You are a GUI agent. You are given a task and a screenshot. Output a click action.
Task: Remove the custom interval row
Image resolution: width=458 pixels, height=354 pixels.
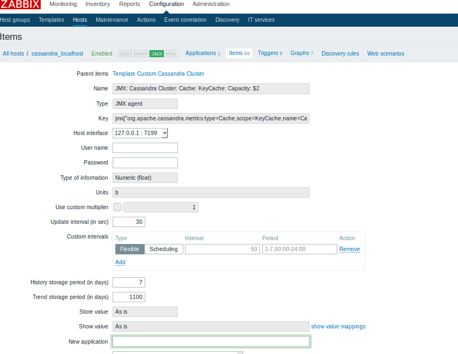349,249
